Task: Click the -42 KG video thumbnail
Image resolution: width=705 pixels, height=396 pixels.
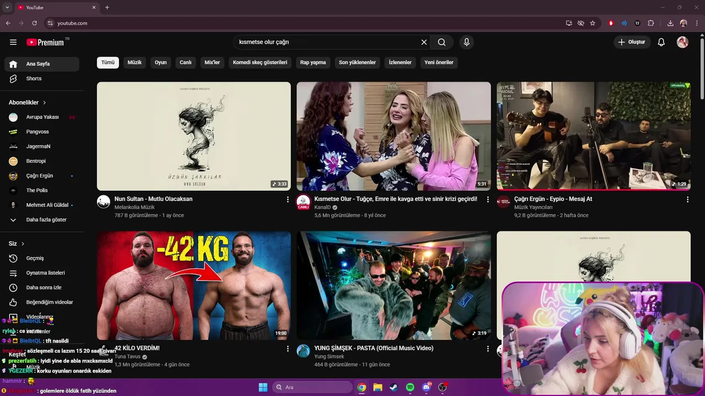Action: pyautogui.click(x=194, y=285)
